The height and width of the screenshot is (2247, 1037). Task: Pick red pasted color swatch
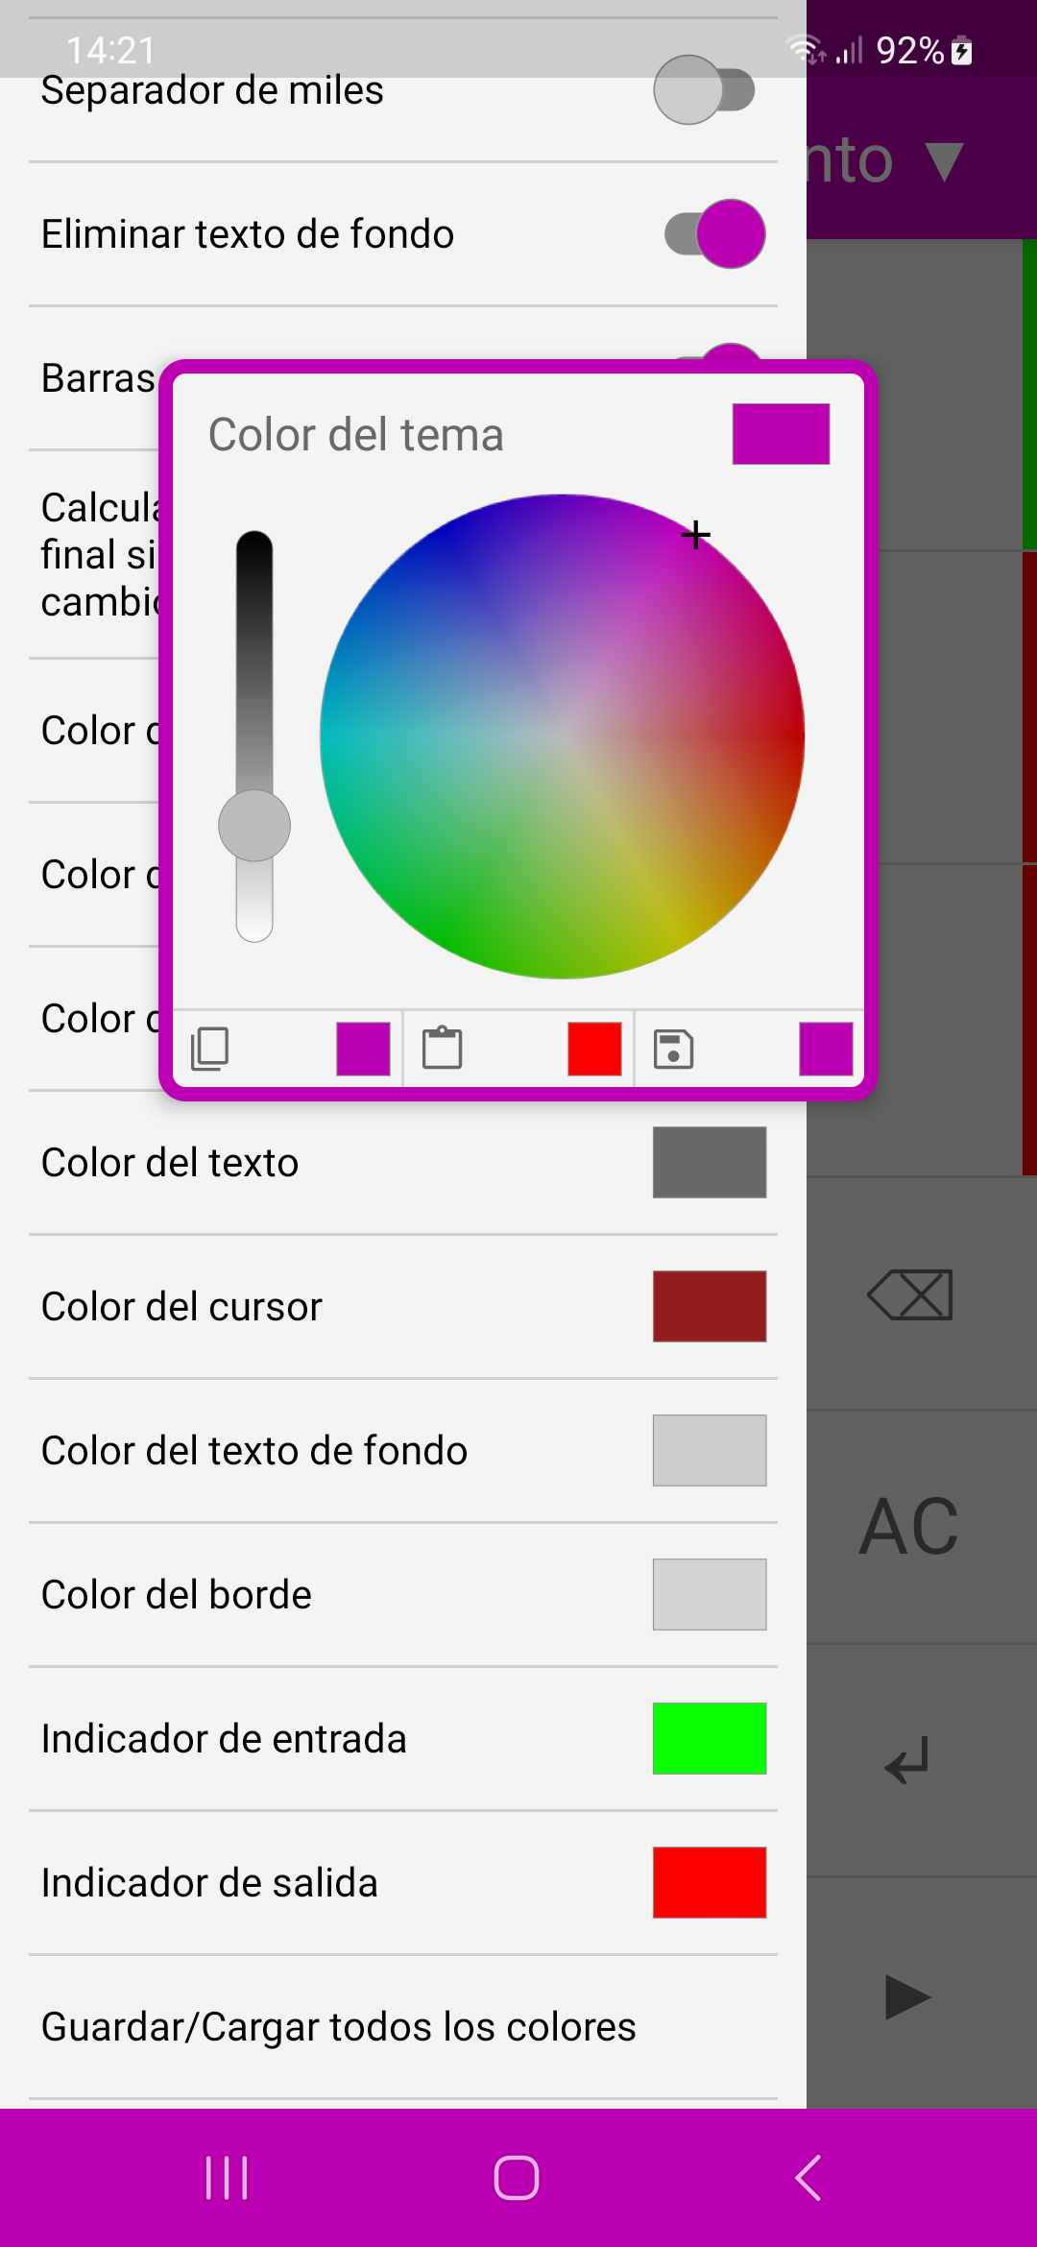click(x=594, y=1049)
